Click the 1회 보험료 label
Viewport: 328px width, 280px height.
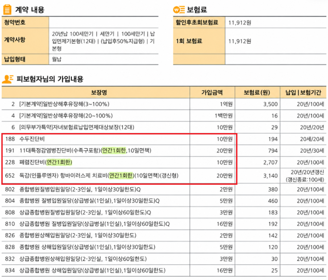189,41
